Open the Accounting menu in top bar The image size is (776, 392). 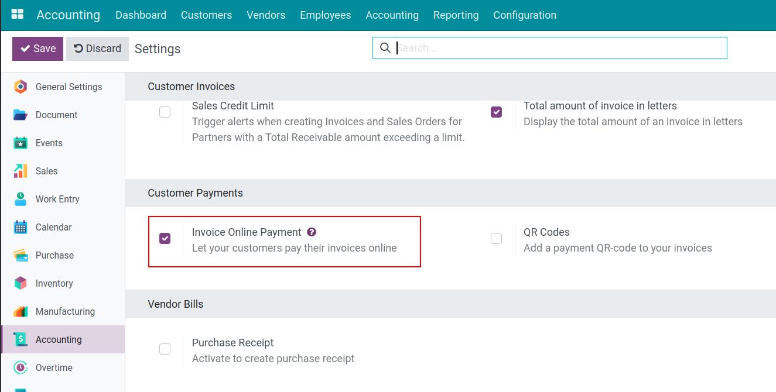(x=392, y=15)
